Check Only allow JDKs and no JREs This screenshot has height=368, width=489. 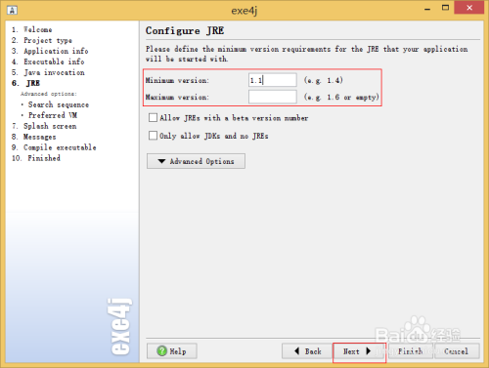(x=153, y=136)
